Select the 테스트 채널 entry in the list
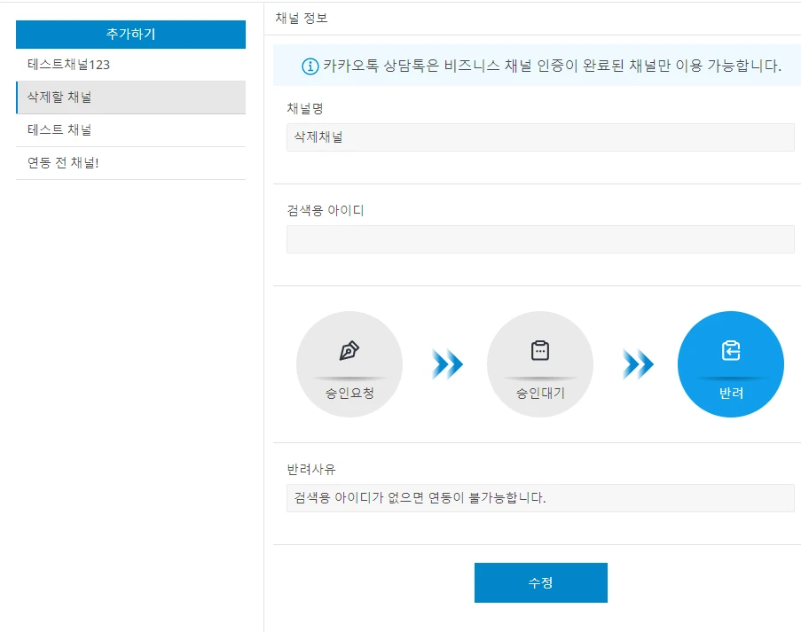Viewport: 801px width, 632px height. pyautogui.click(x=130, y=130)
